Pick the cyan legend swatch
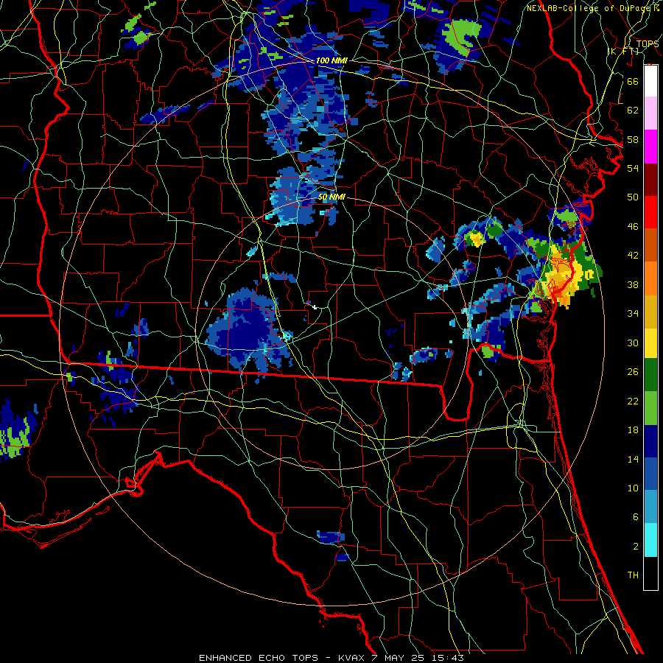This screenshot has height=663, width=663. [650, 540]
